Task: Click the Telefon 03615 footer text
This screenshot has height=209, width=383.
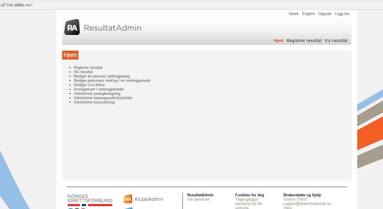Action: (x=295, y=199)
